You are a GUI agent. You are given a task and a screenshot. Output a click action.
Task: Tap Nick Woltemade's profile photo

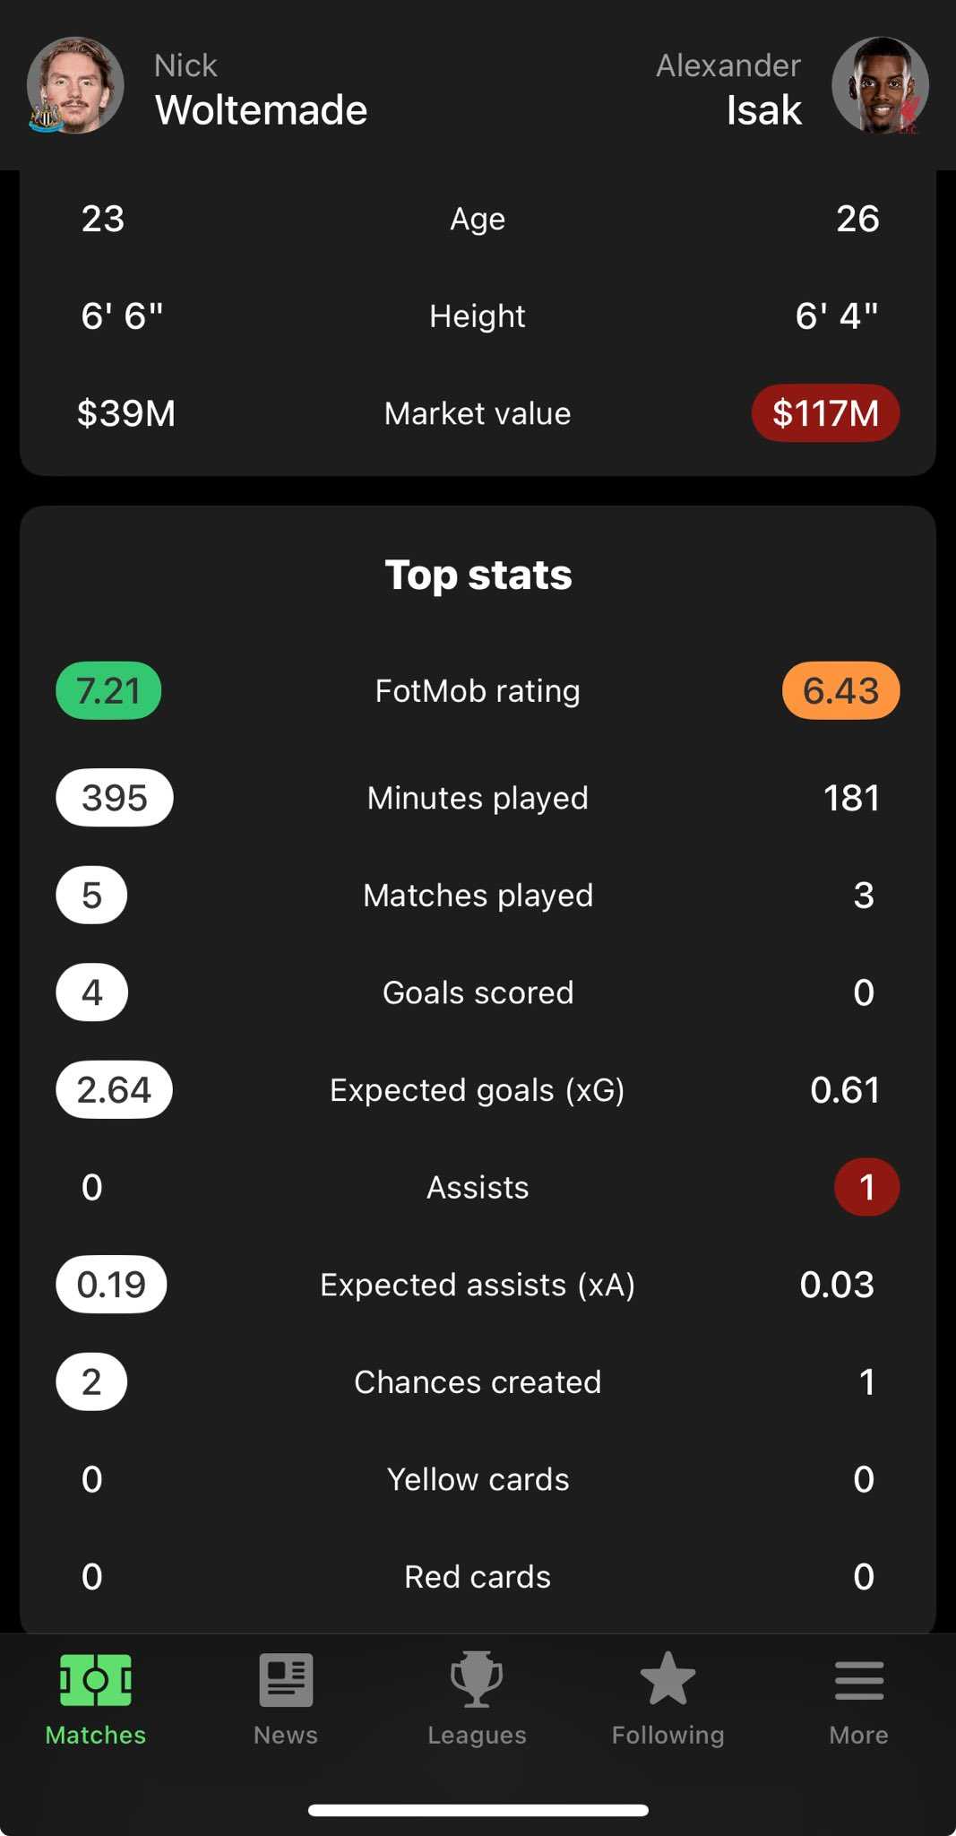[75, 85]
